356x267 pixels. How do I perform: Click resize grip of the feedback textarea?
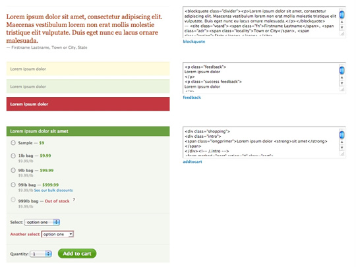[x=342, y=90]
